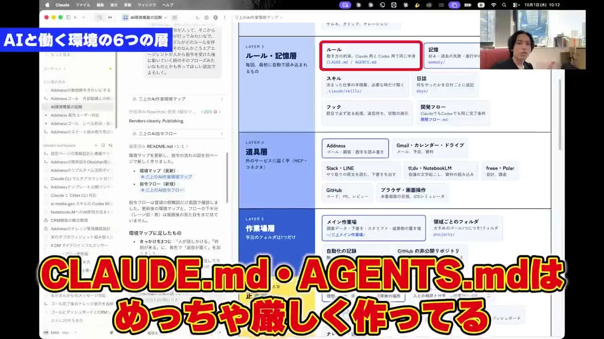Screen dimensions: 604x339
Task: Open the terminal prompt icon
Action: click(197, 17)
